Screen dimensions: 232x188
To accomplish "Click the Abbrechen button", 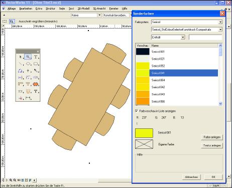I will [191, 177].
